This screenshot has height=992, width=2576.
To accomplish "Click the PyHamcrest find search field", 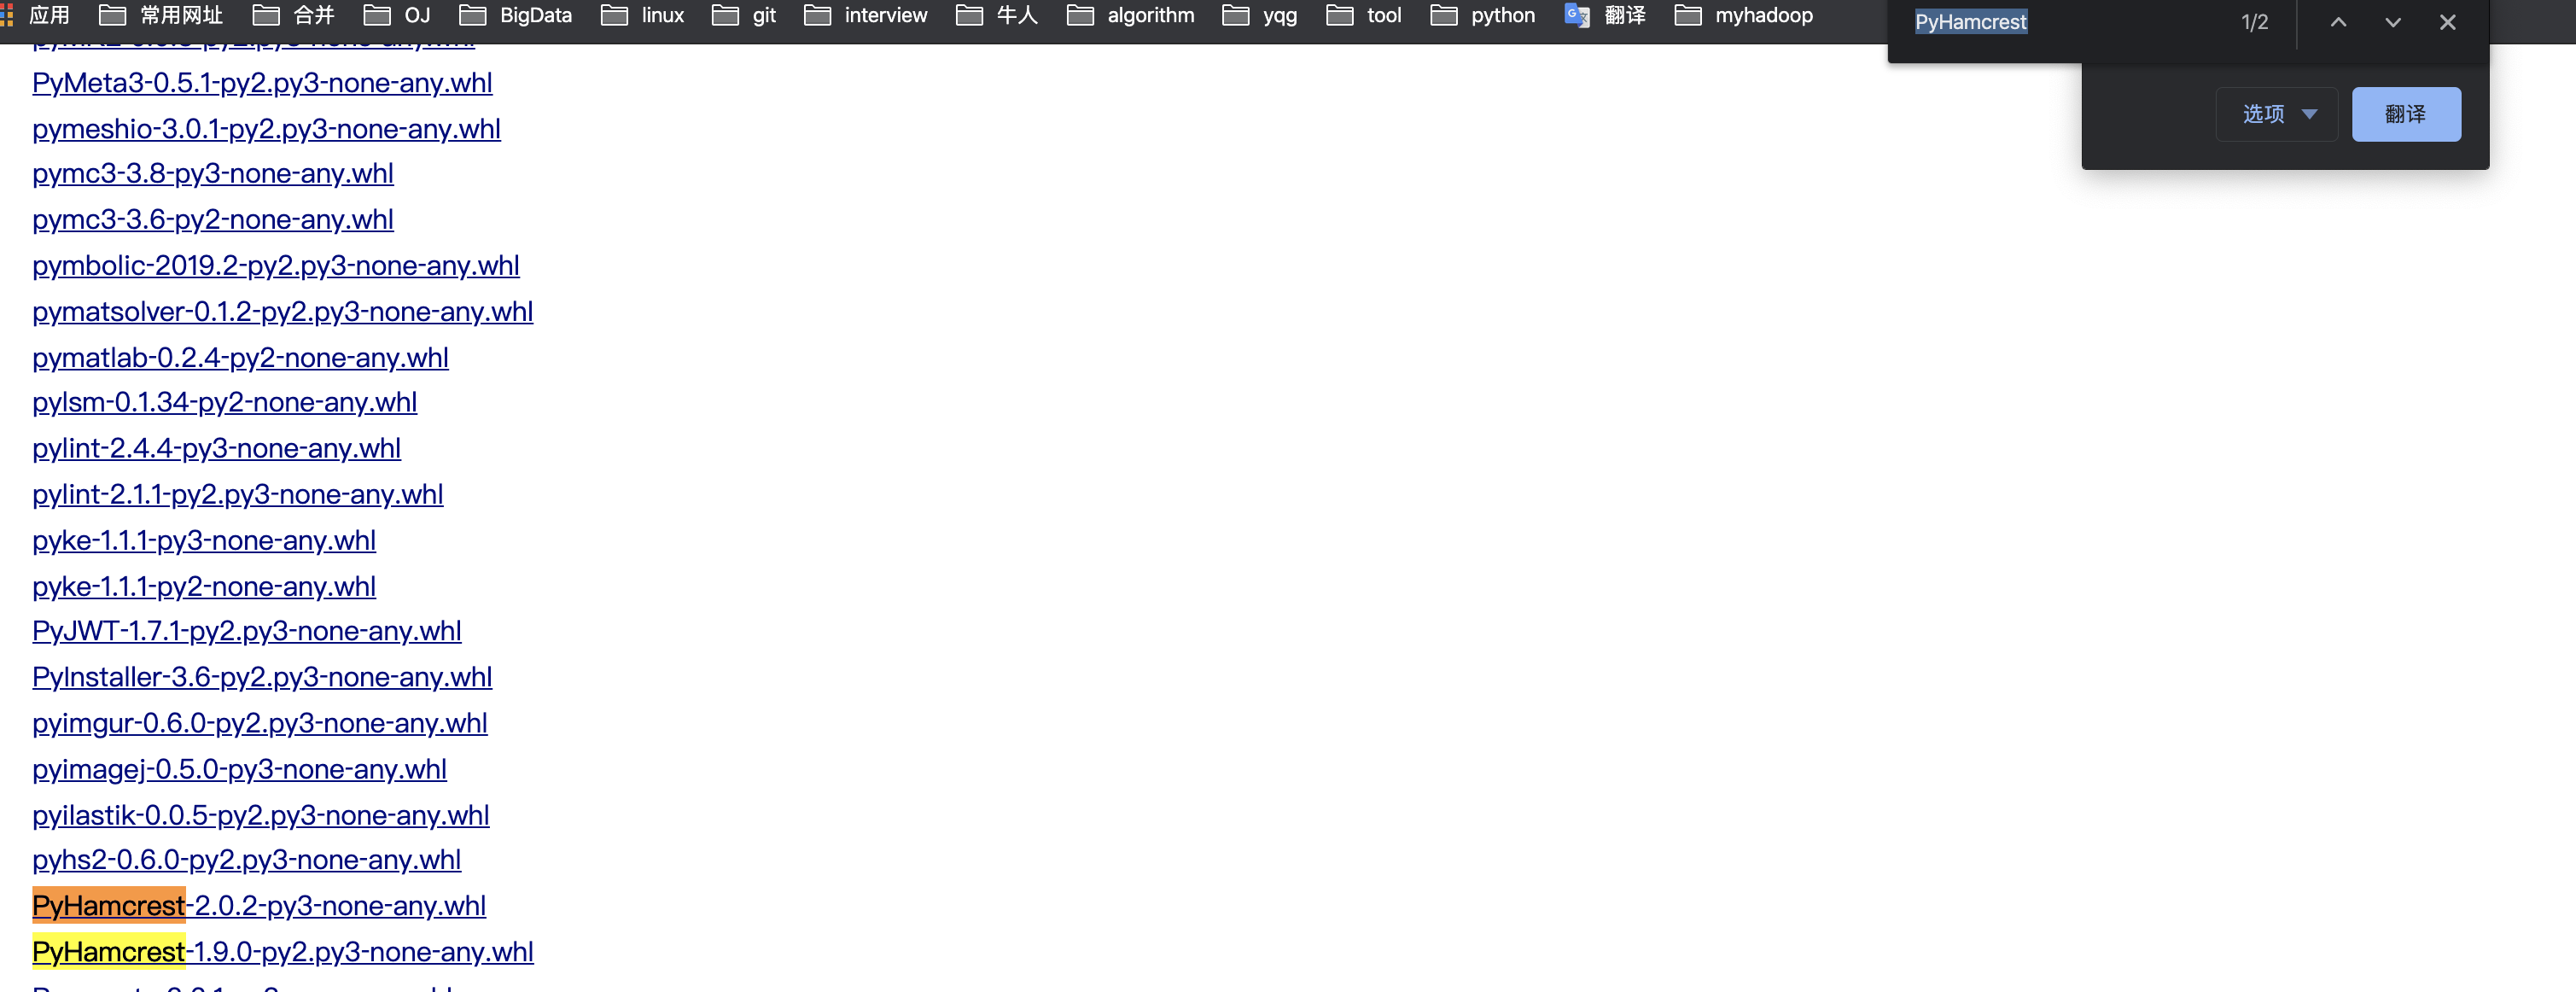I will [2060, 22].
